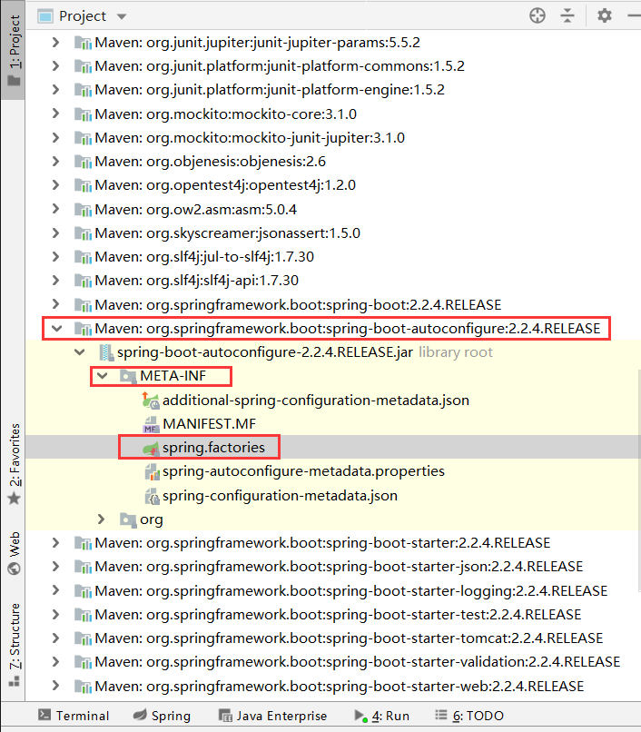Viewport: 641px width, 732px height.
Task: Expand spring-boot-starter-web:2.2.4.RELEASE library
Action: 55,686
